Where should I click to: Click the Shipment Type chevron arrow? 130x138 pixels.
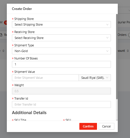(x=107, y=51)
